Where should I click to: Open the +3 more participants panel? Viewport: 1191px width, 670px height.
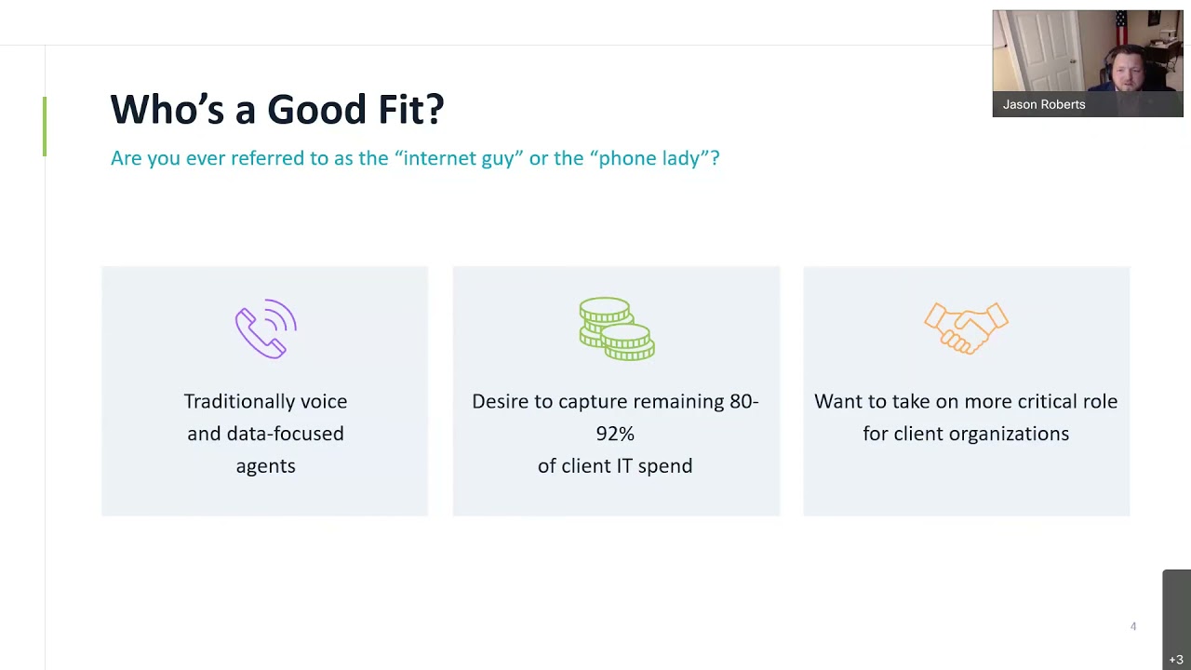coord(1176,659)
